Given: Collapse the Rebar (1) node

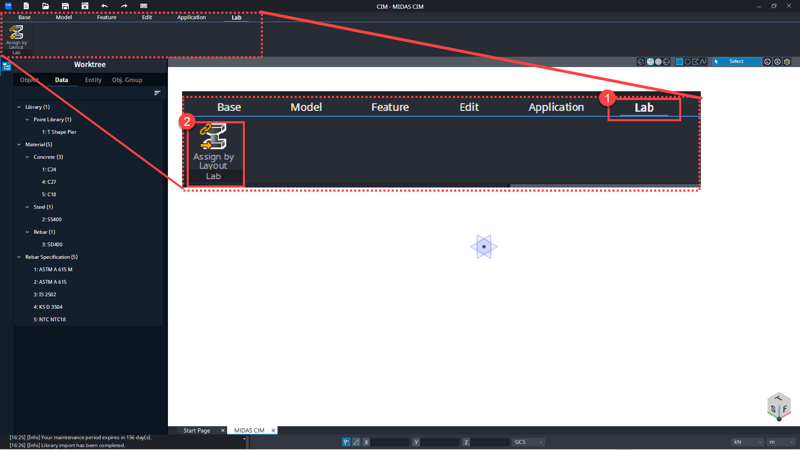Looking at the screenshot, I should point(27,232).
